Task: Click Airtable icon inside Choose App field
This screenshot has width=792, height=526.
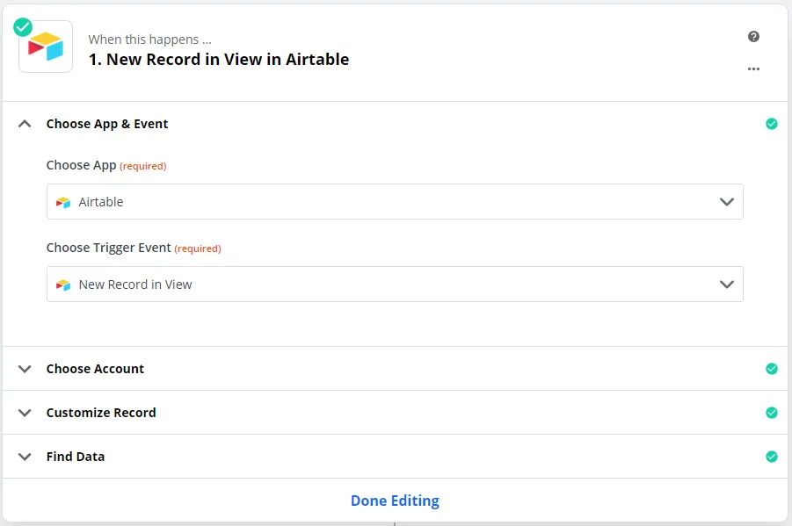Action: point(63,202)
